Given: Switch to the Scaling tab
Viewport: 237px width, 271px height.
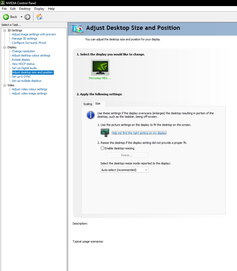Looking at the screenshot, I should 88,104.
